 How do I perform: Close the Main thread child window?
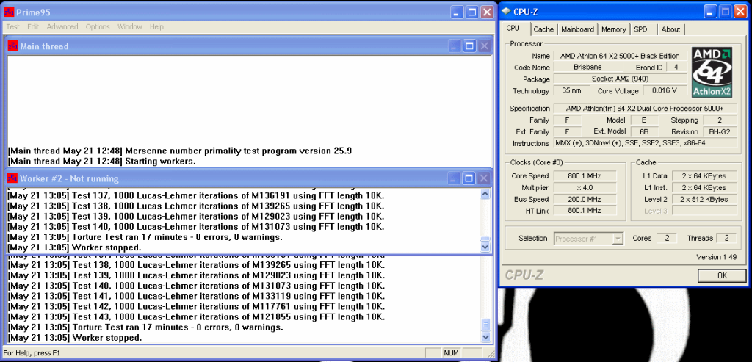[x=485, y=46]
